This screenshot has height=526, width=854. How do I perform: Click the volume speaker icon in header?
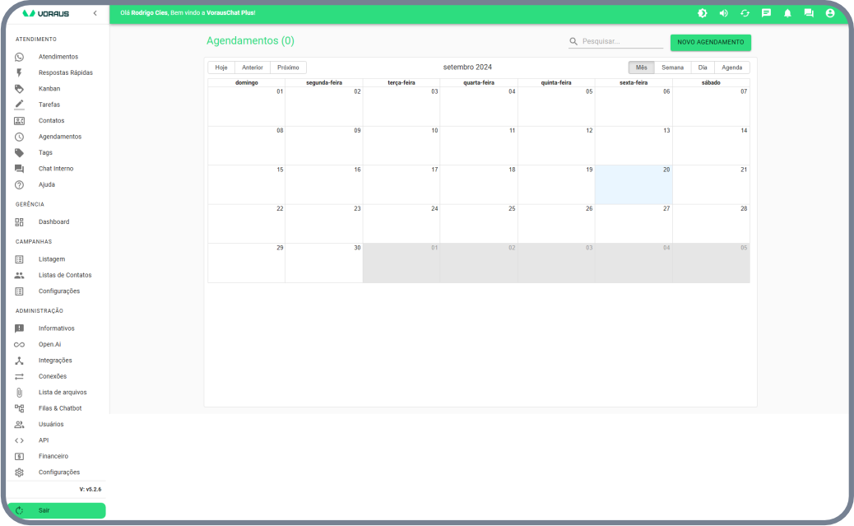[723, 13]
